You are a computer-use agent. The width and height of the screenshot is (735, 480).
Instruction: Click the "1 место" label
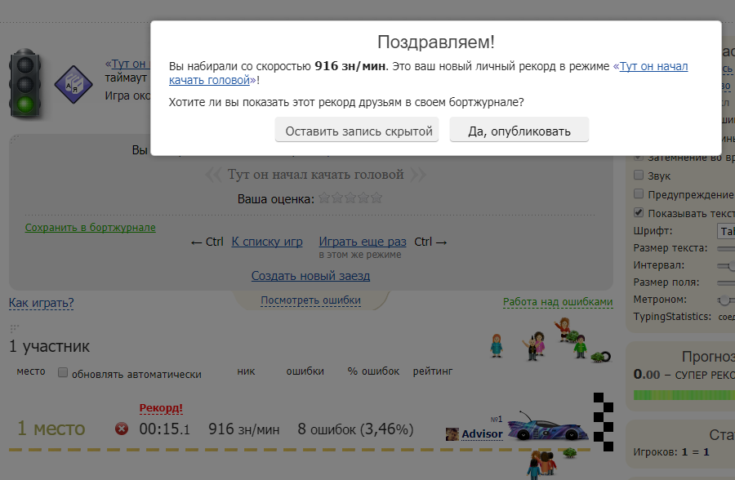[x=51, y=429]
